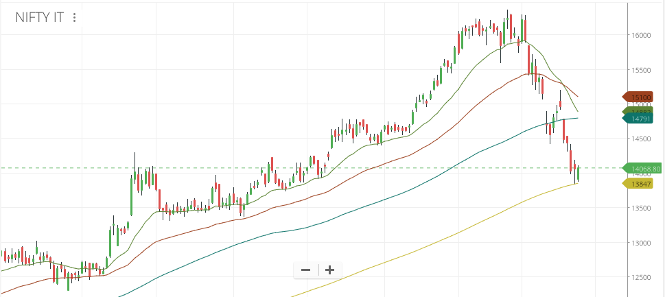This screenshot has height=297, width=665.
Task: Click the right end of the teal moving average line
Action: 576,118
